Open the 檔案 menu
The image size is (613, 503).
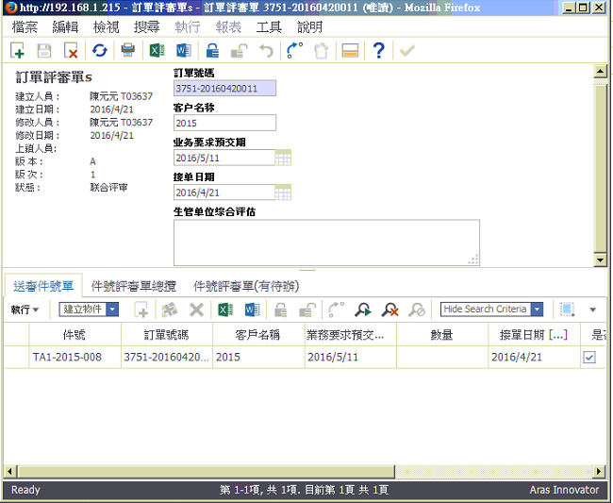(30, 27)
